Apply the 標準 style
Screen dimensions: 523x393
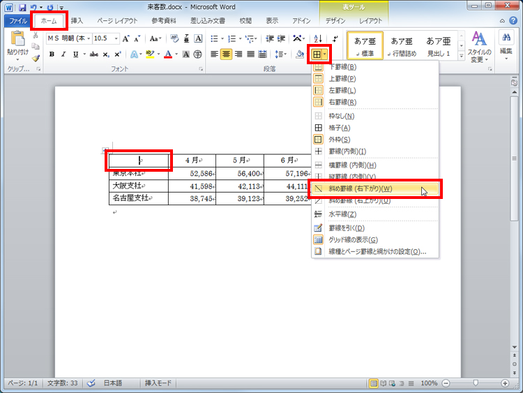click(365, 46)
